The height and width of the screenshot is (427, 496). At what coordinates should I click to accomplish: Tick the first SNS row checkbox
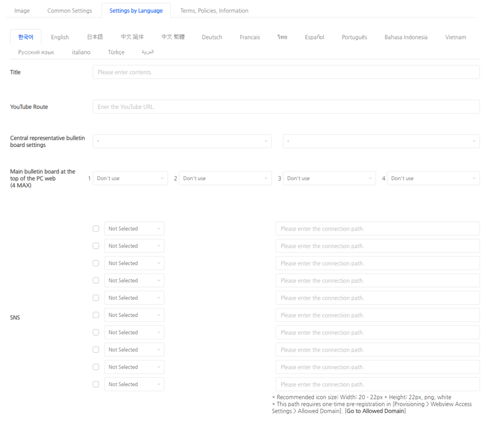pyautogui.click(x=96, y=229)
